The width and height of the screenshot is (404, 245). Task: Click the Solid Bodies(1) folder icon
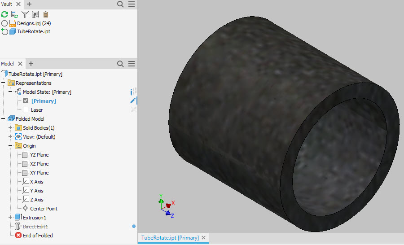(18, 128)
